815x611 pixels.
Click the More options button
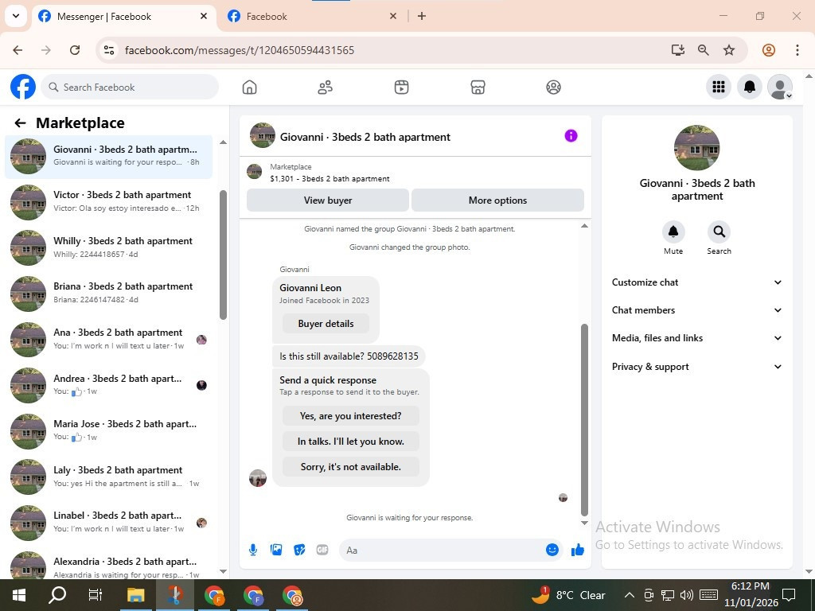497,200
